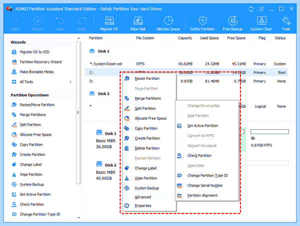Launch Safely Partition from the toolbar
The image size is (300, 226).
202,23
